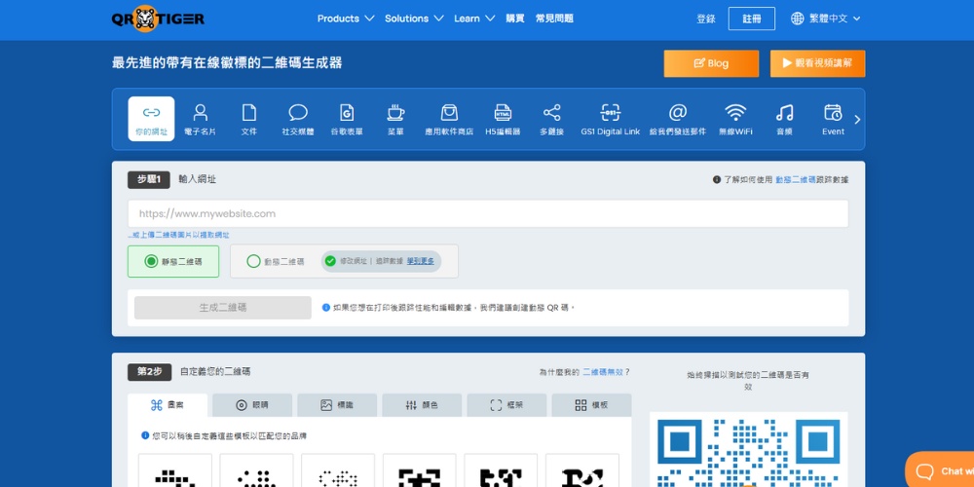
Task: Switch to the 眼睛 eyes tab
Action: pos(252,405)
